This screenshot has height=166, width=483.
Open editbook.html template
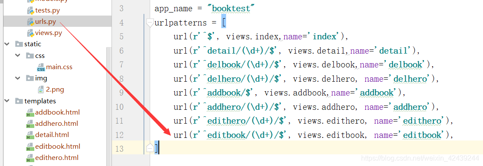58,147
